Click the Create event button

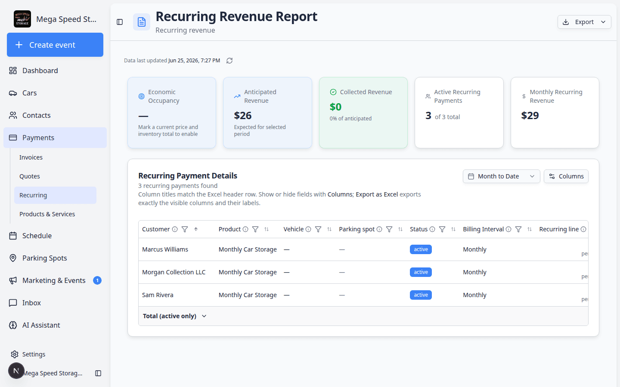tap(55, 45)
